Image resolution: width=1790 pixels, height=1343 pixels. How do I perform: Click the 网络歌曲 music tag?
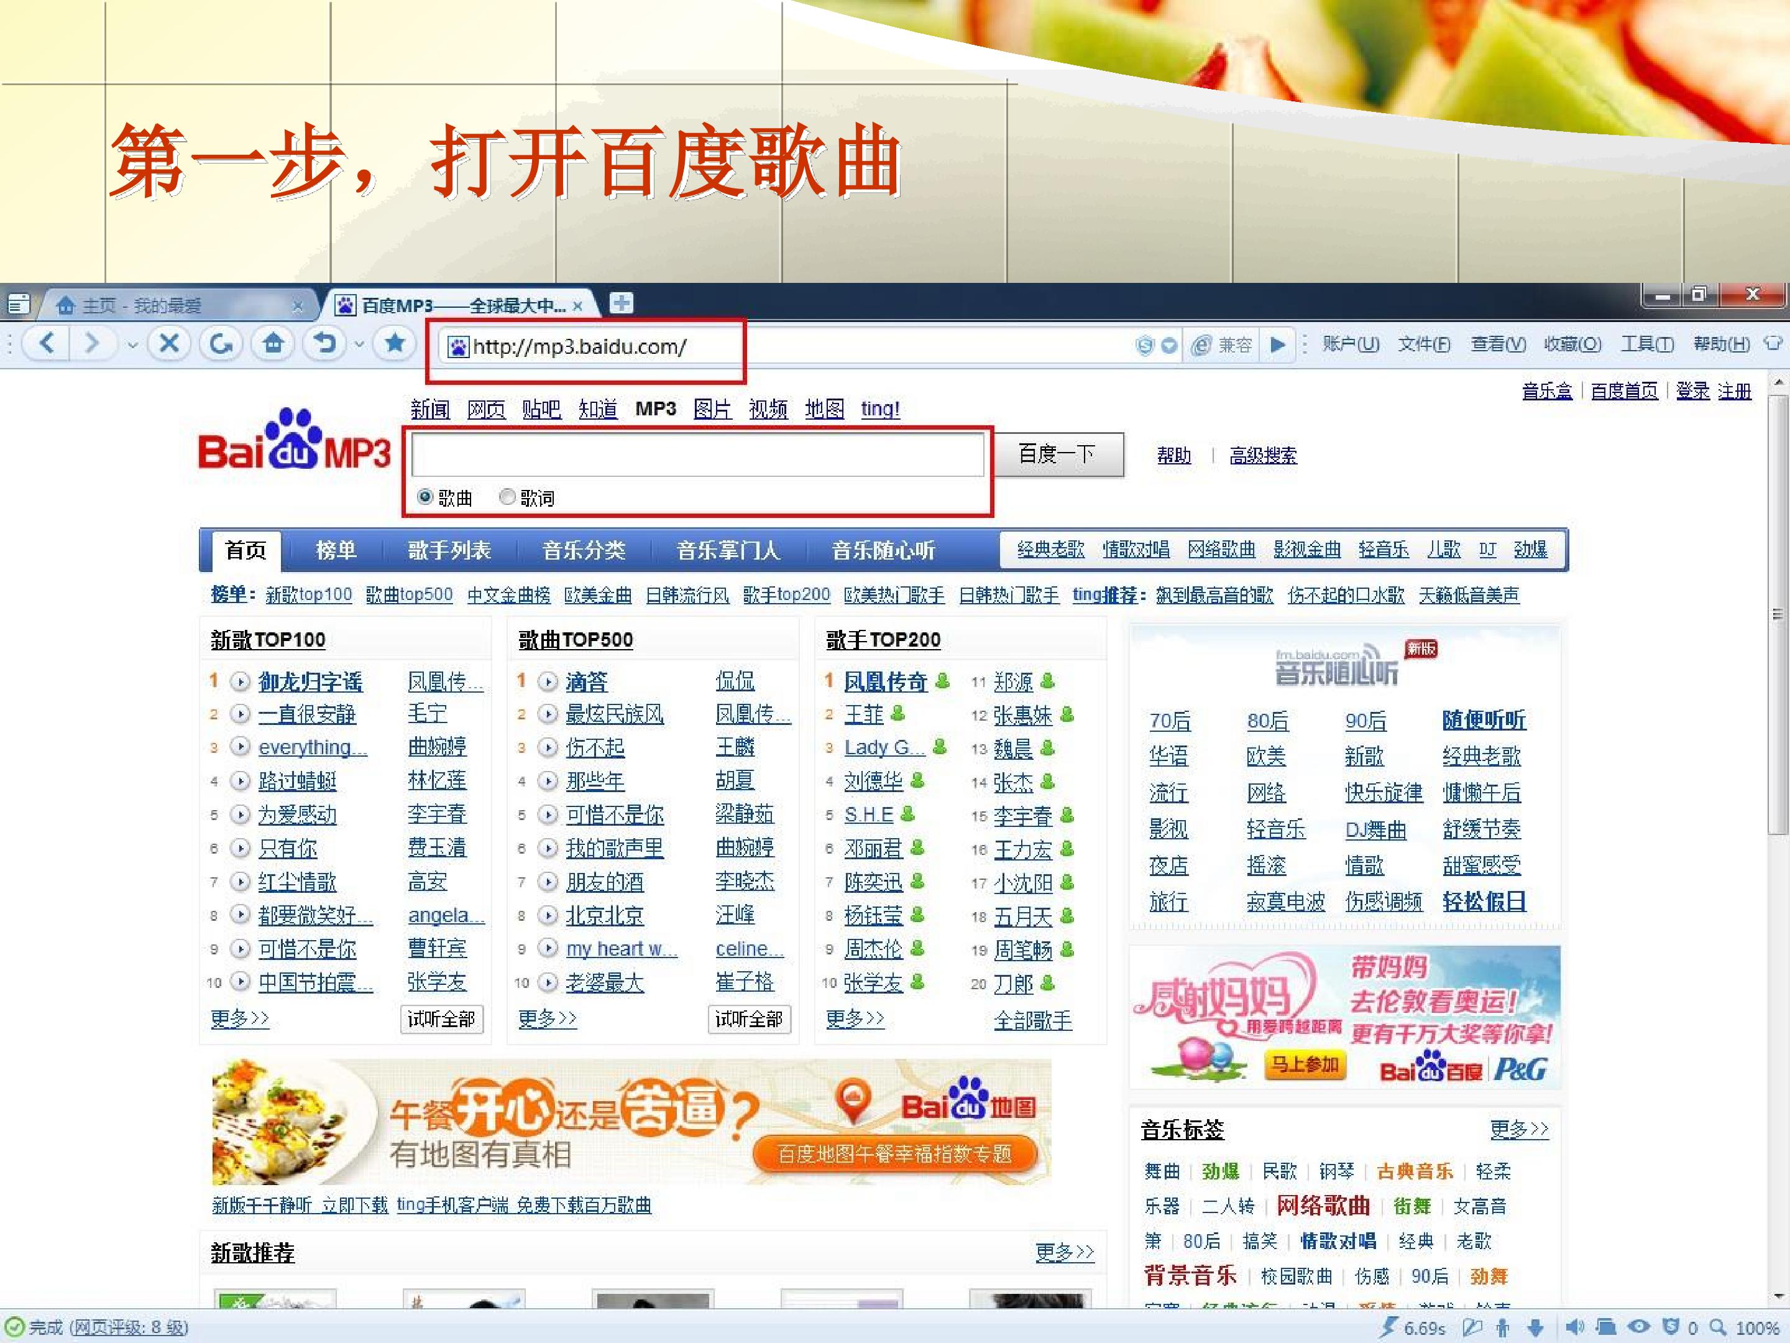tap(1323, 1206)
